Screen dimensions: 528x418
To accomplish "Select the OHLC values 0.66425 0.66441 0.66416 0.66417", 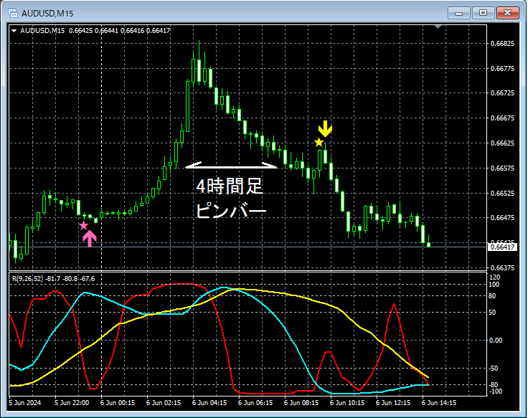I will (x=120, y=31).
